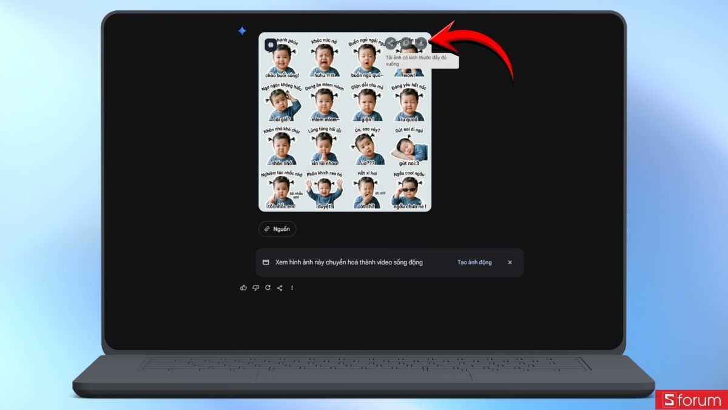Open the three-dot more options menu

(x=292, y=288)
